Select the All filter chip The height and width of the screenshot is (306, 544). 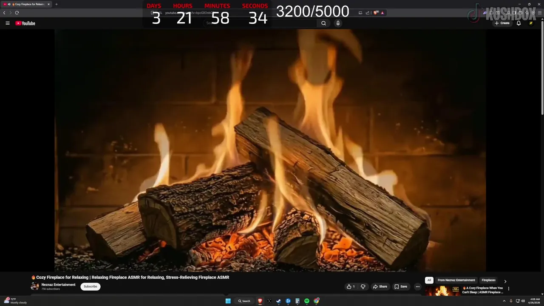pos(429,280)
